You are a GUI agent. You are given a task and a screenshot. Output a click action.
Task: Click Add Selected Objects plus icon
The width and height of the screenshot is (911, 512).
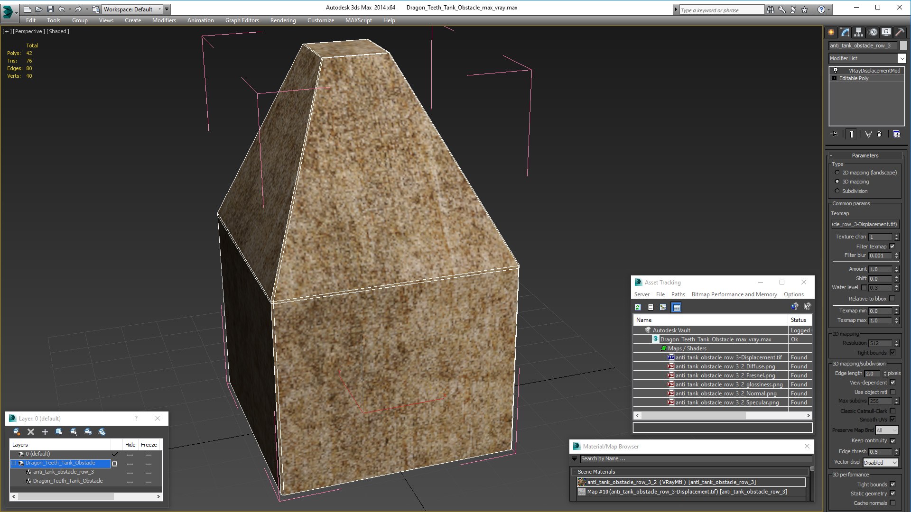pyautogui.click(x=45, y=432)
